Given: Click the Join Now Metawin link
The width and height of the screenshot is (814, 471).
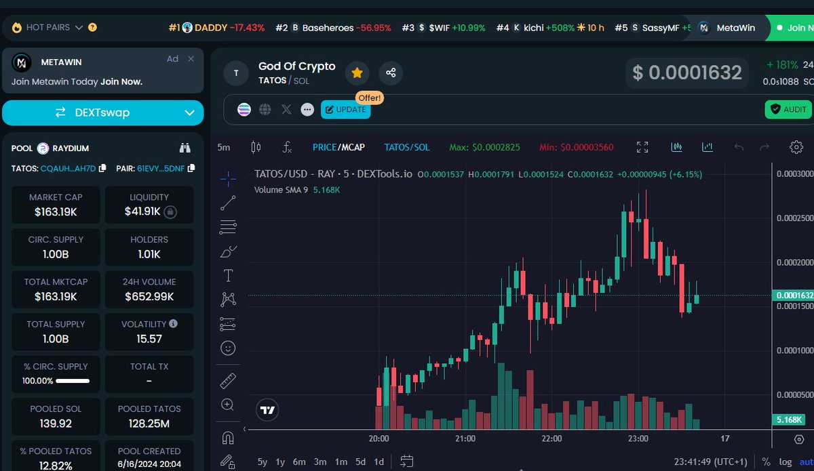Looking at the screenshot, I should [121, 82].
